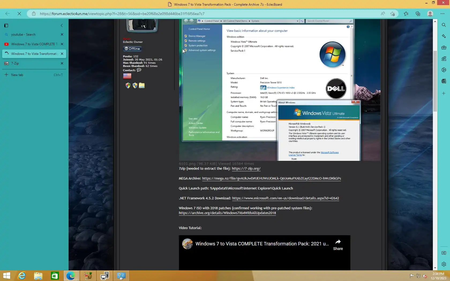Image resolution: width=450 pixels, height=281 pixels.
Task: Click the embedded video title
Action: click(x=262, y=244)
